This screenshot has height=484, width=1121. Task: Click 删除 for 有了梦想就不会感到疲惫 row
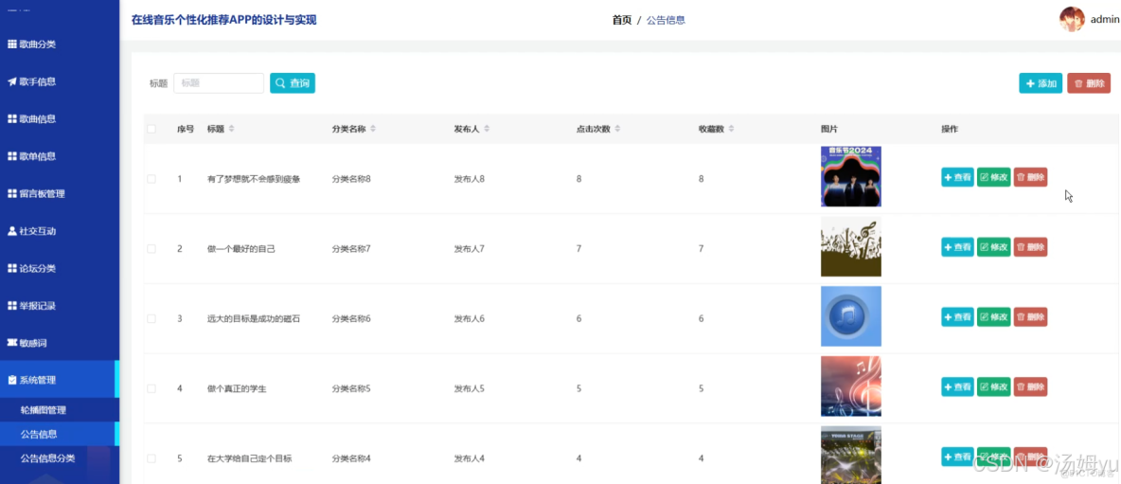click(x=1030, y=177)
